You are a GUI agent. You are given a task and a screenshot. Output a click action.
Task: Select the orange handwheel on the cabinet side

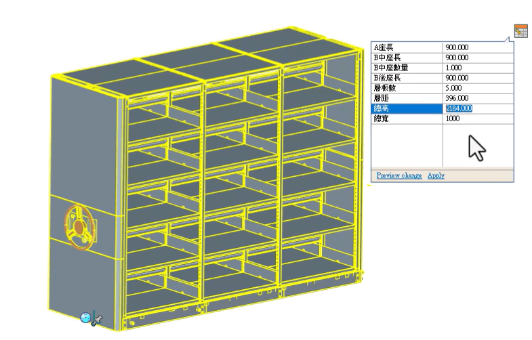click(79, 227)
